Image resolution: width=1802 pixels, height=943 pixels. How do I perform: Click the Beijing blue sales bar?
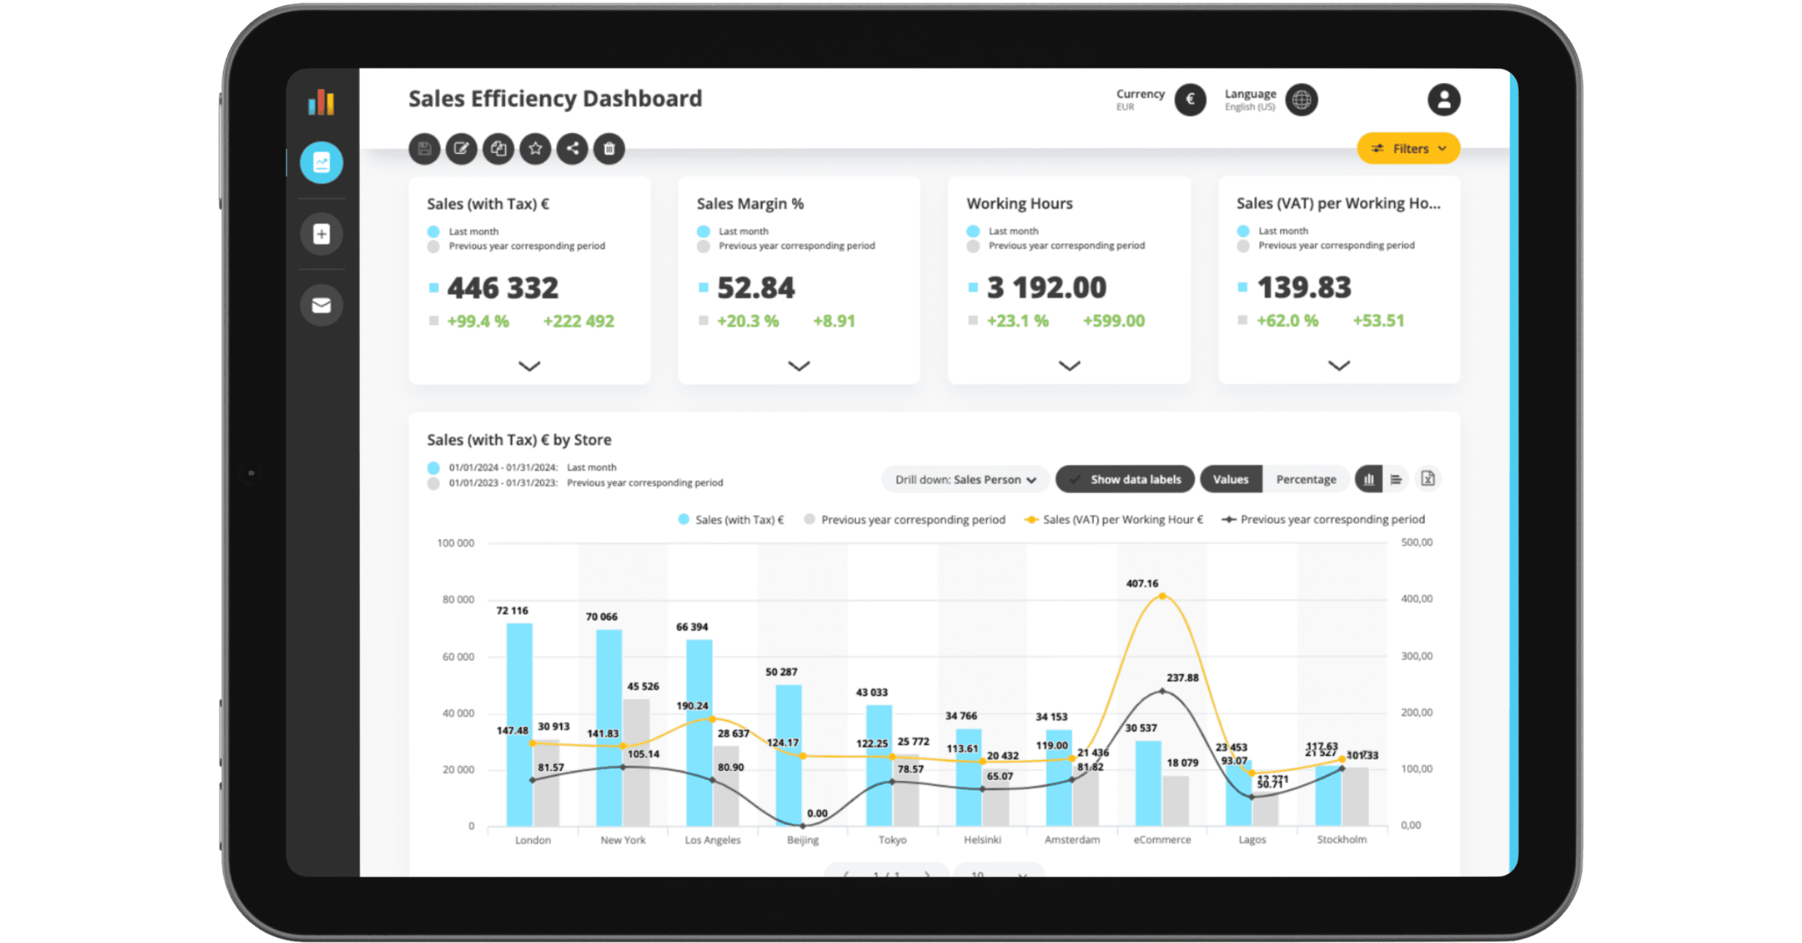click(x=788, y=755)
